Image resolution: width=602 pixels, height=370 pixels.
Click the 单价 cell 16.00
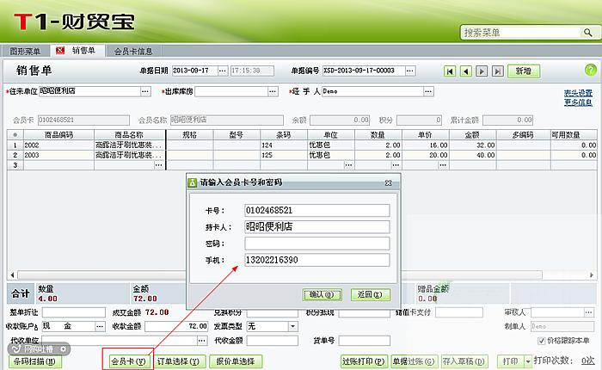pyautogui.click(x=426, y=145)
